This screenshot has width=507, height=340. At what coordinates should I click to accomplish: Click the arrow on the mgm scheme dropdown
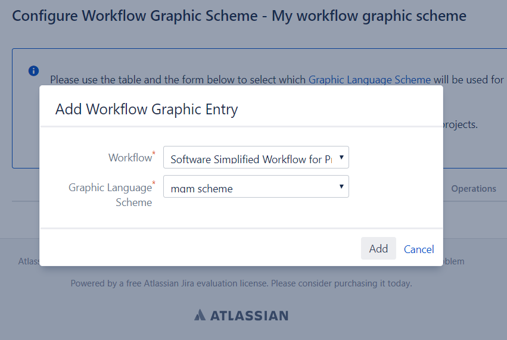pyautogui.click(x=341, y=186)
